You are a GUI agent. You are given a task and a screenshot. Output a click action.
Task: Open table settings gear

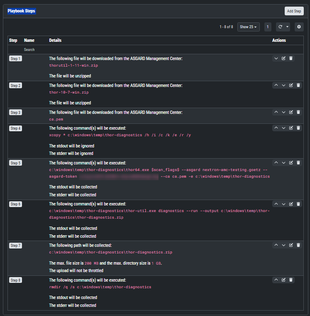299,27
